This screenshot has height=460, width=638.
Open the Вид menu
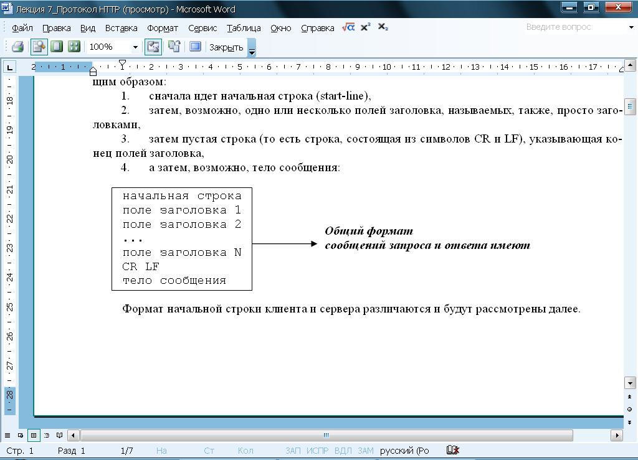tap(88, 28)
